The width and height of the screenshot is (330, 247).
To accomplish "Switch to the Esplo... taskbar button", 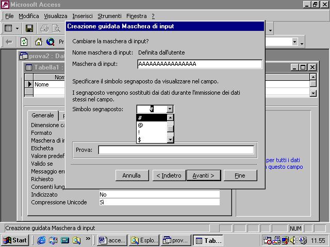I will pyautogui.click(x=144, y=240).
